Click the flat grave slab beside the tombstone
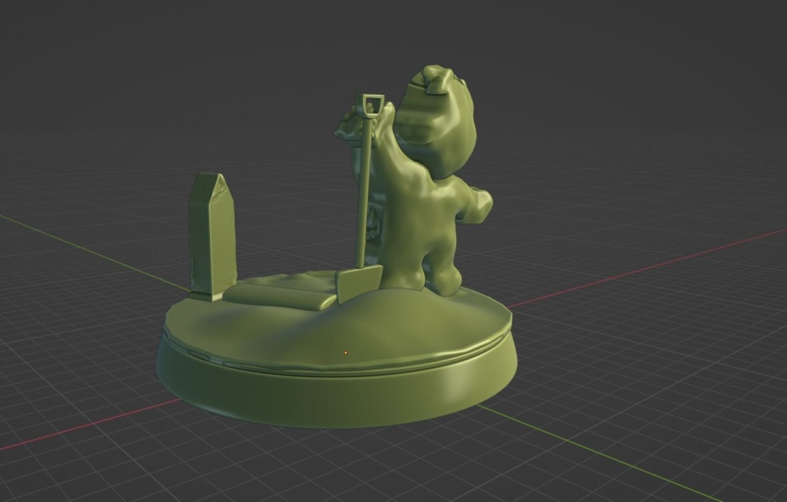Screen dimensions: 787x502 point(281,296)
